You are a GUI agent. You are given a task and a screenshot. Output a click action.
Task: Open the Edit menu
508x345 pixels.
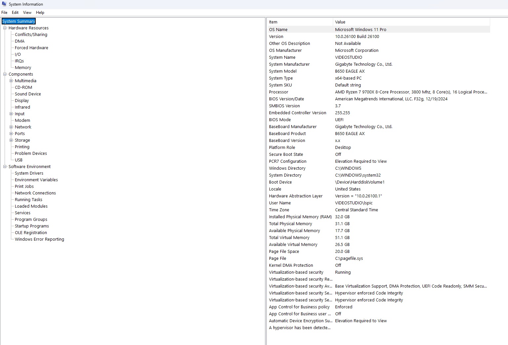[x=15, y=13]
